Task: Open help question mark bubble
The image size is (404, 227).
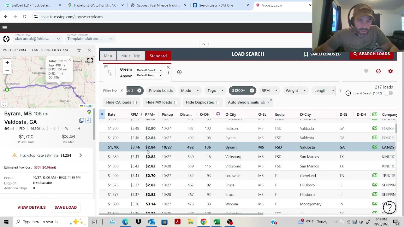Action: (389, 207)
